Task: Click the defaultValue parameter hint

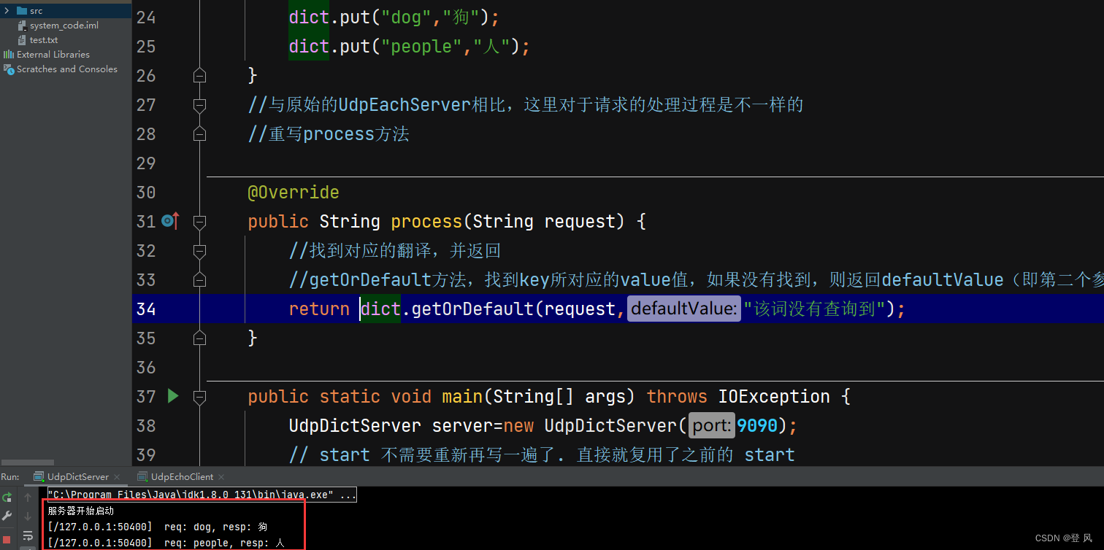Action: 684,309
